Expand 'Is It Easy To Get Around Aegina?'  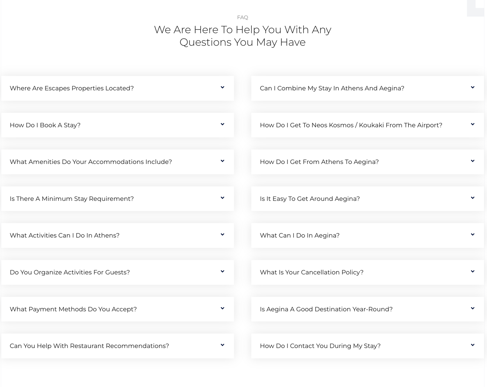[x=310, y=199]
